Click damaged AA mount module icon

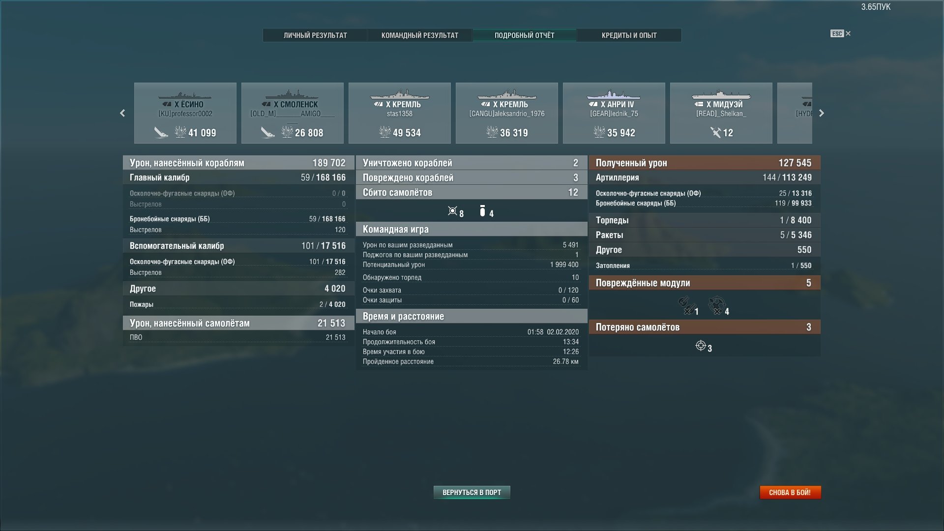(717, 305)
